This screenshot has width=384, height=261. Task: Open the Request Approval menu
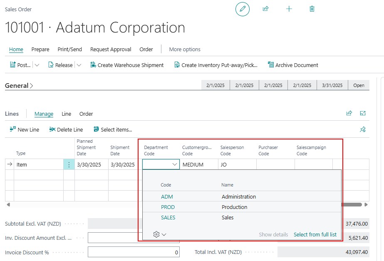(111, 49)
